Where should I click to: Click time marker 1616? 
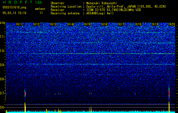pos(104,24)
